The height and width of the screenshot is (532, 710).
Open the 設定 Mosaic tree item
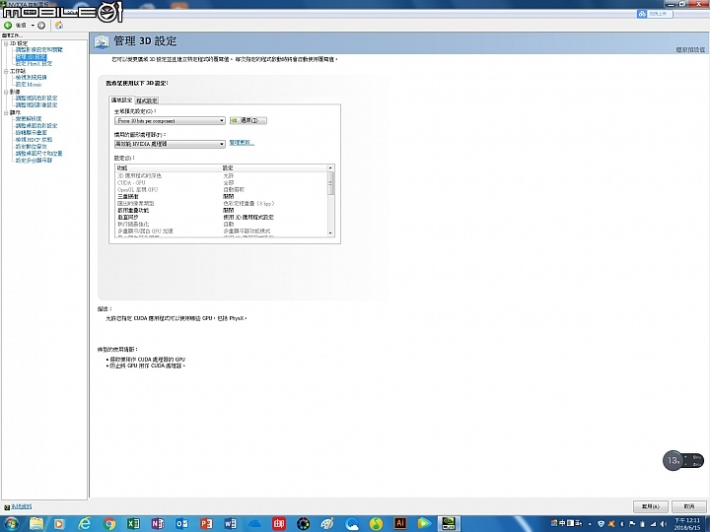click(x=29, y=85)
